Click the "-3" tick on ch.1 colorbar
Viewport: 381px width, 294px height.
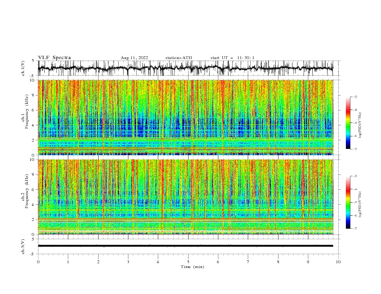pos(355,97)
